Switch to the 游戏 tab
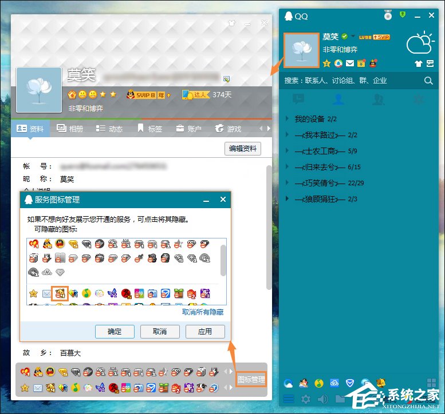Screen dimensions: 445x414 coord(228,129)
